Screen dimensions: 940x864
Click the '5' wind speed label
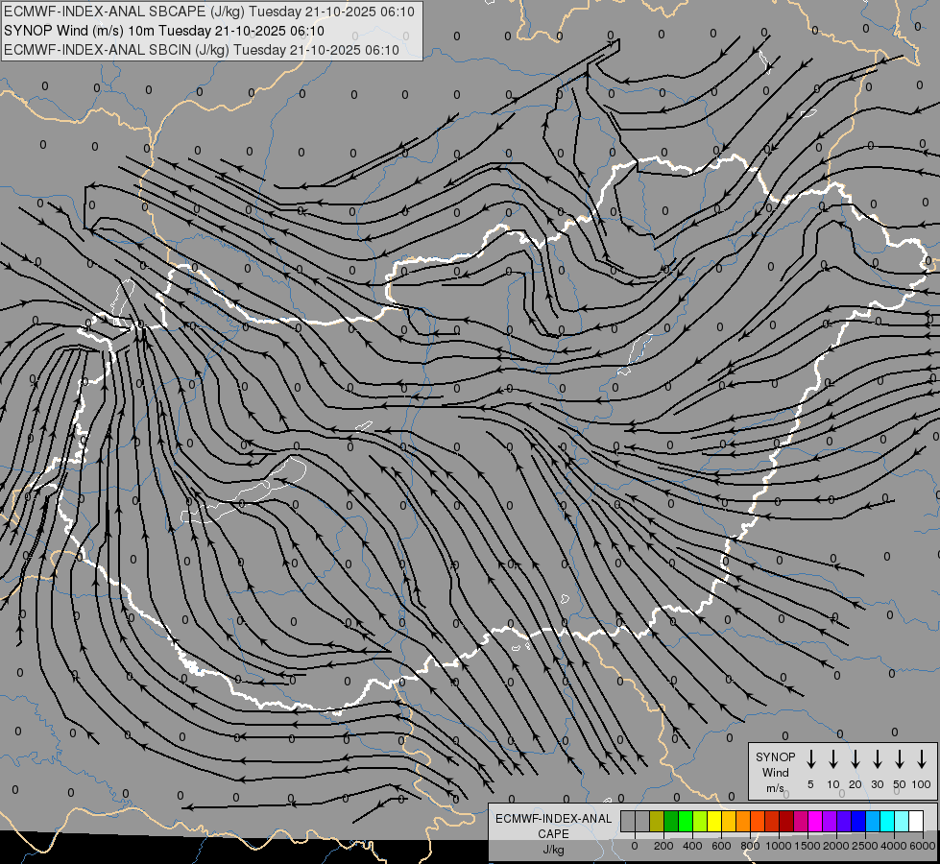(x=810, y=784)
